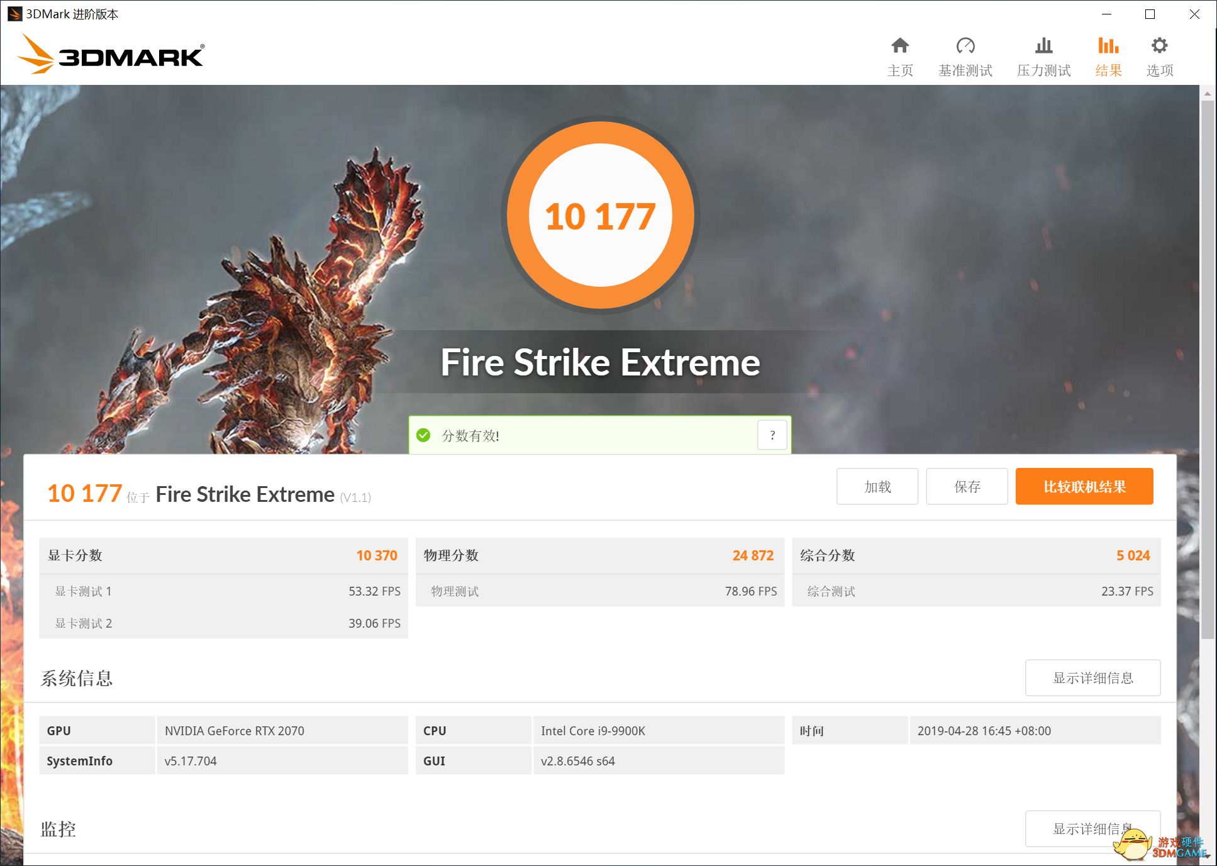Click the 分数有效! status text

470,436
